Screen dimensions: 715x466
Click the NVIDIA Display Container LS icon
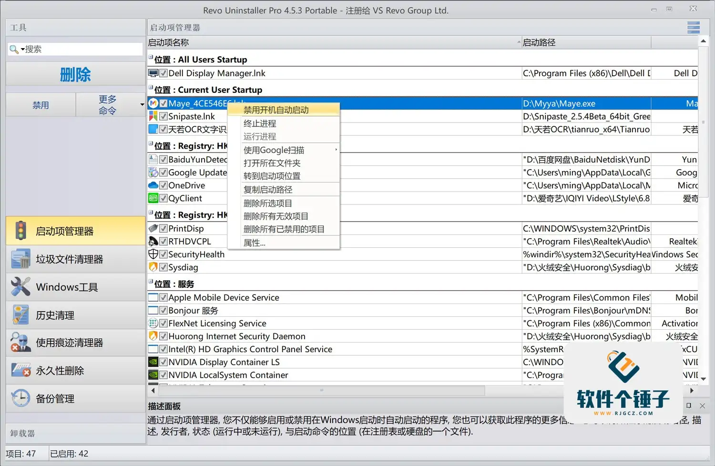click(x=153, y=362)
